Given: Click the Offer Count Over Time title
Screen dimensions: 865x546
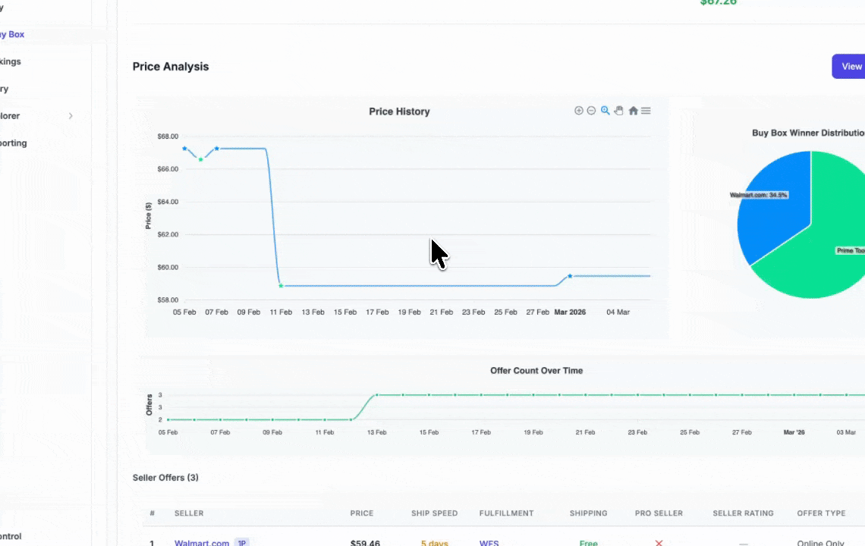Looking at the screenshot, I should [536, 371].
